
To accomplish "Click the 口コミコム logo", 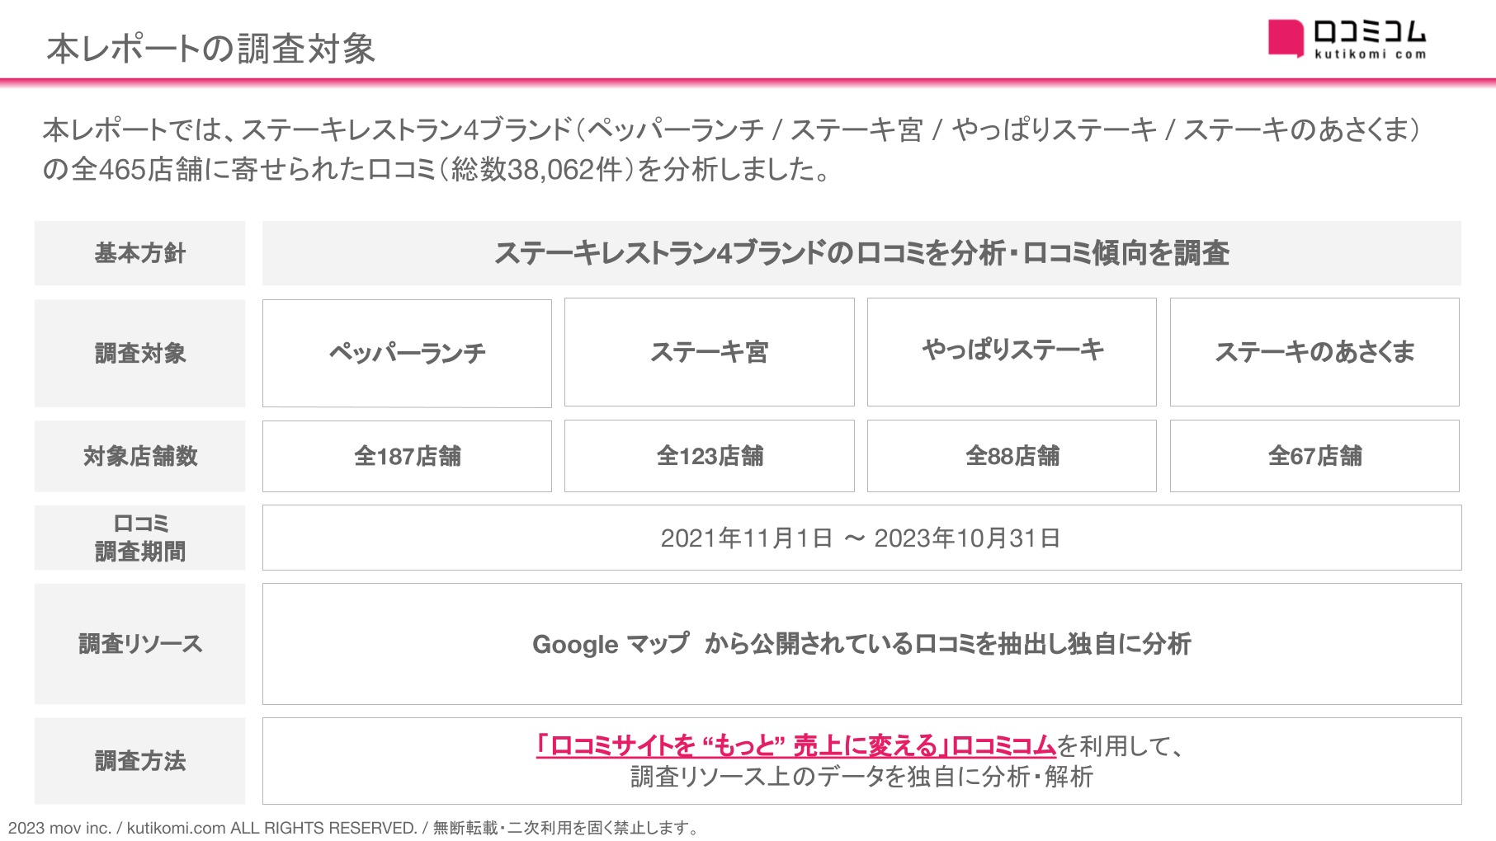I will 1347,39.
